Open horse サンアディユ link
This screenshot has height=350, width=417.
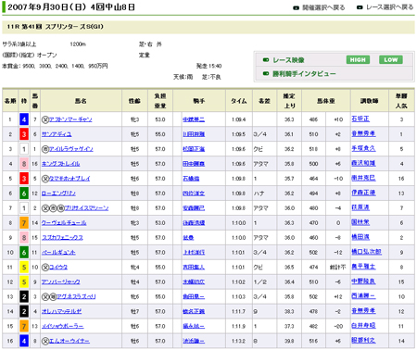57,134
